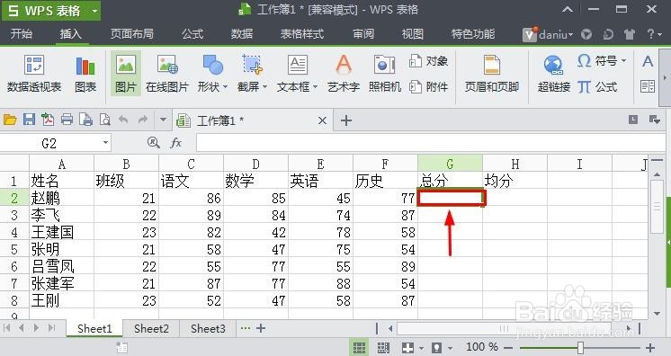Export to PDF from quick toolbar
Image resolution: width=671 pixels, height=356 pixels.
(48, 120)
